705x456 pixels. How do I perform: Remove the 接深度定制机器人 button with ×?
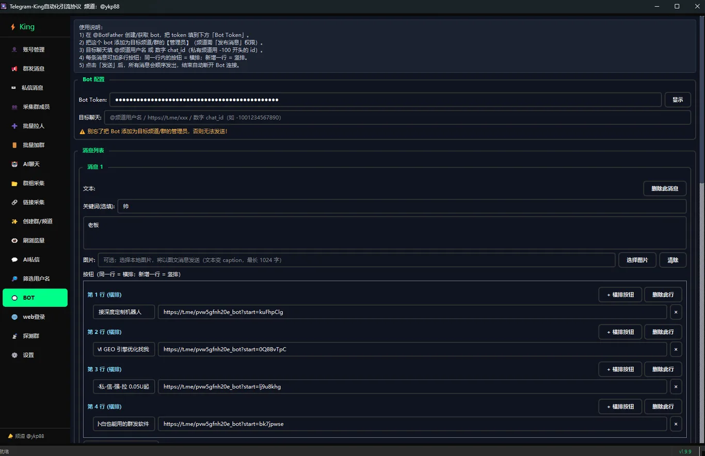click(x=676, y=312)
